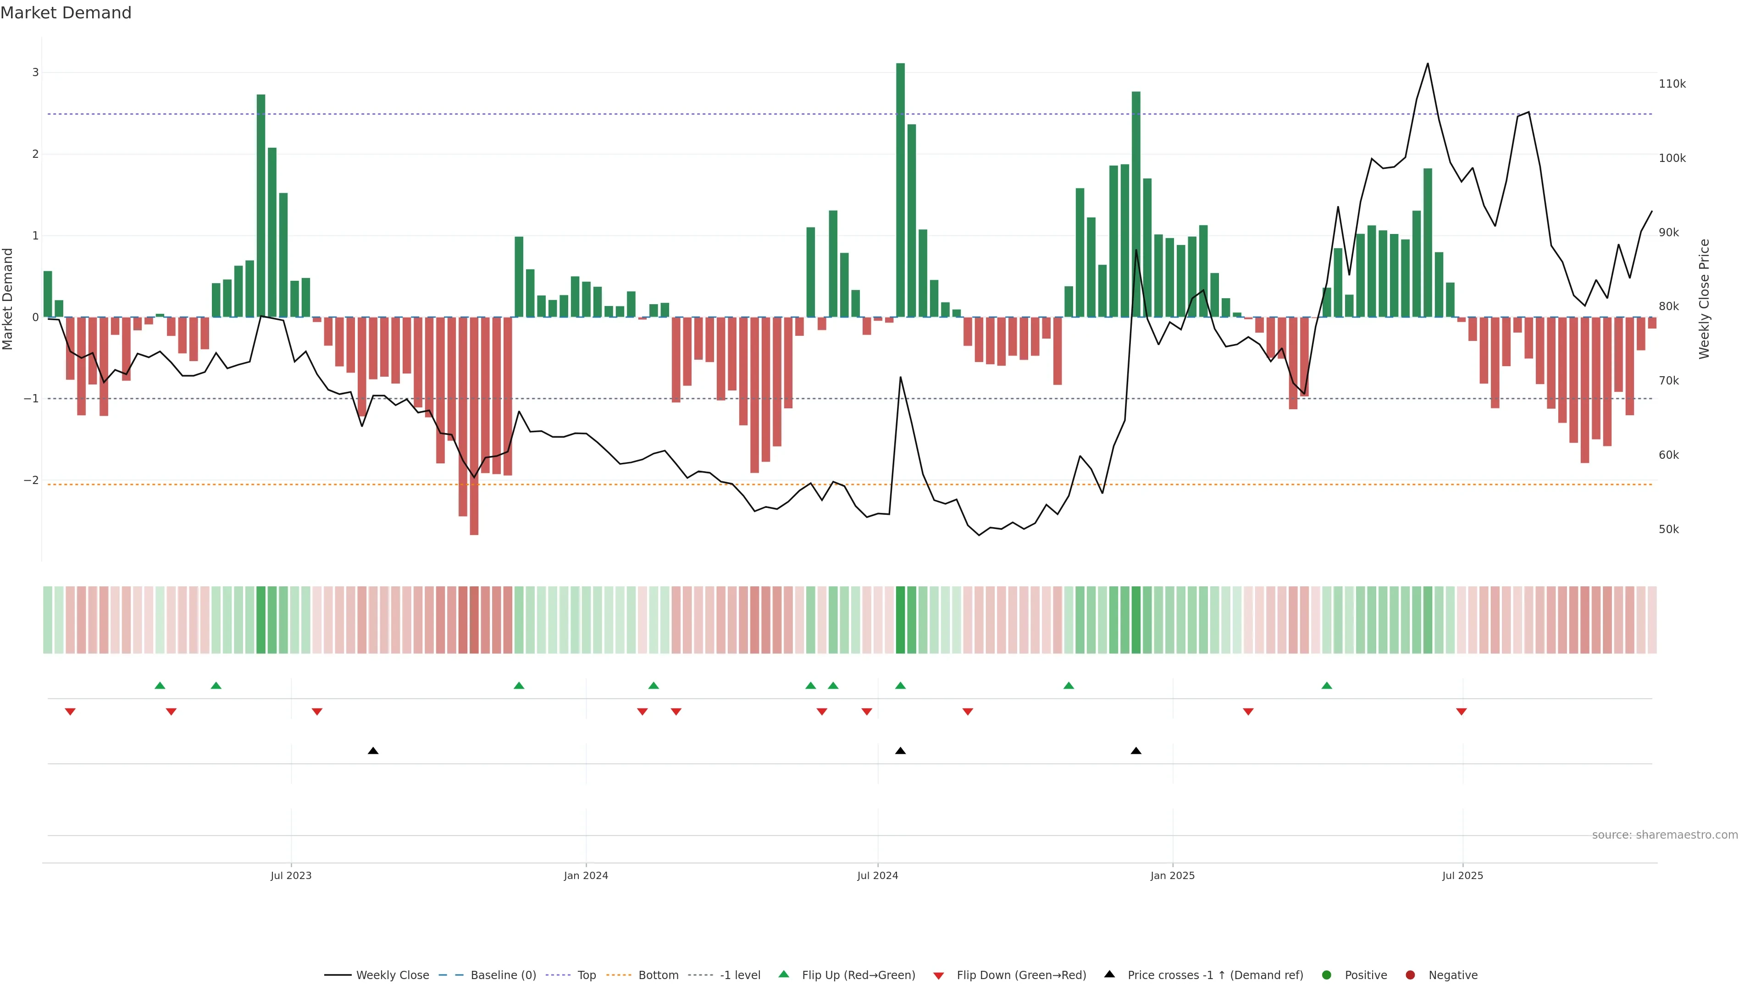Click the darkest green heatmap cell at Jul 2024

900,620
